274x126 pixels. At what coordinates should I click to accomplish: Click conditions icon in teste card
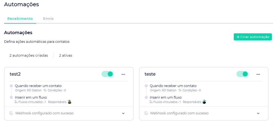pos(180,90)
